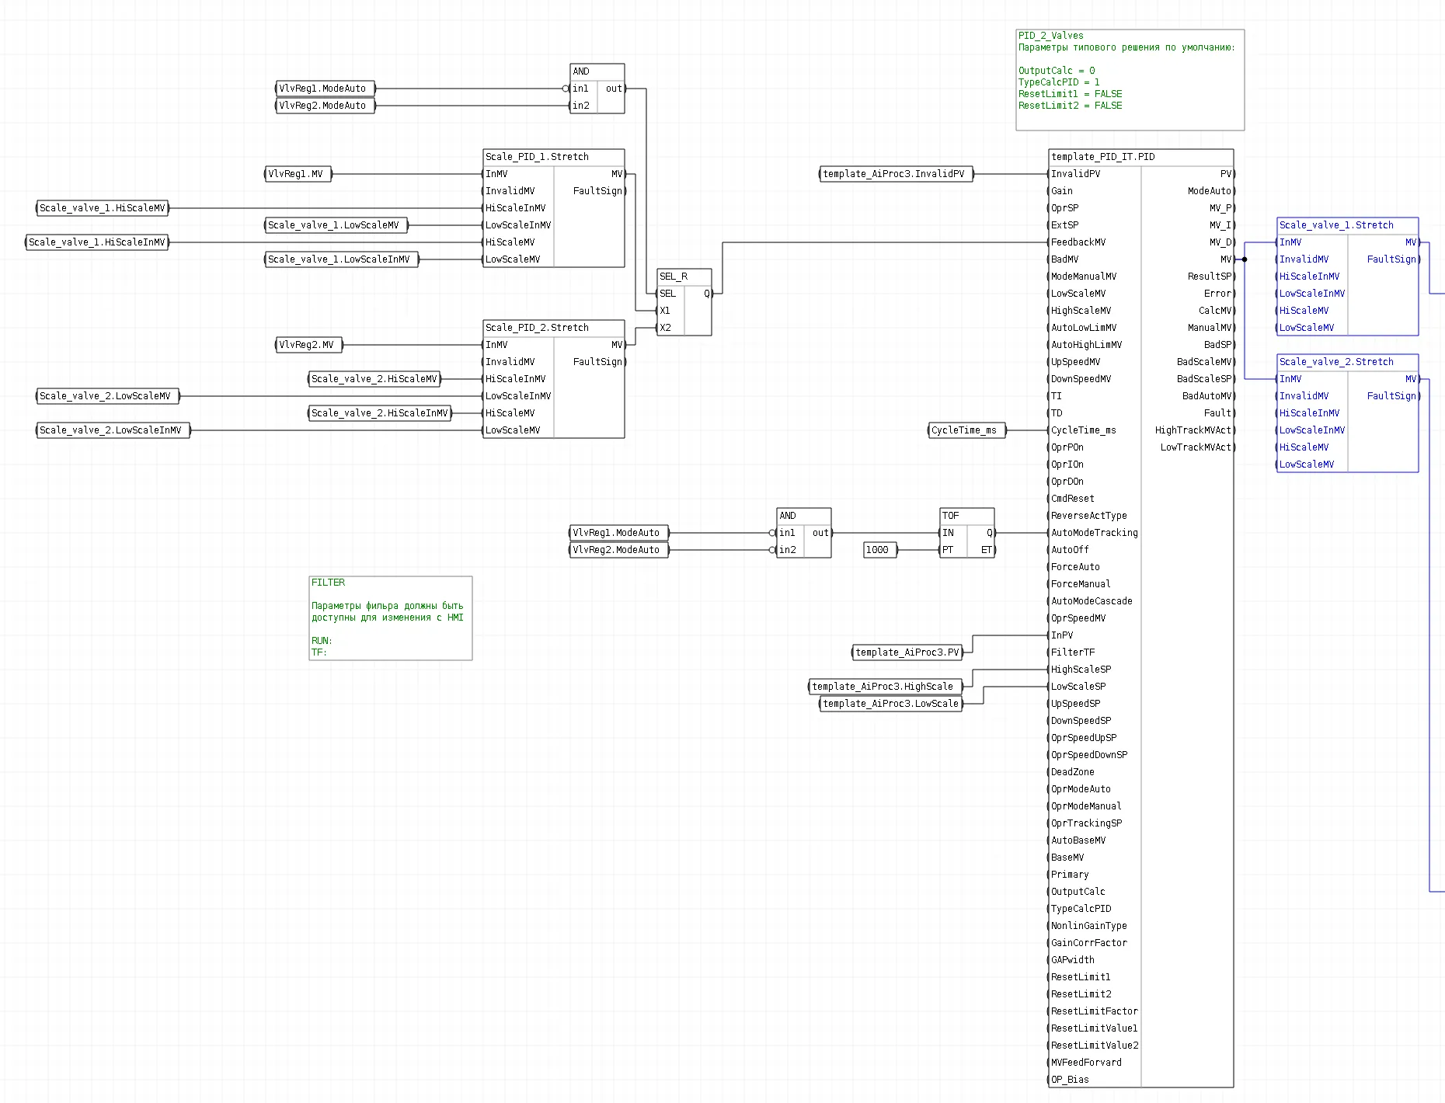The width and height of the screenshot is (1445, 1103).
Task: Click the ET output of TOF block
Action: 987,550
